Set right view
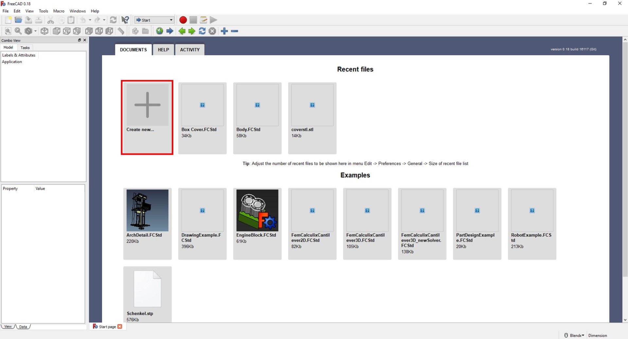 click(x=77, y=31)
